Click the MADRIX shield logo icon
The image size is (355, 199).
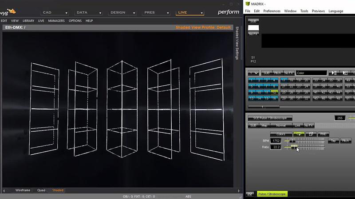(x=248, y=4)
